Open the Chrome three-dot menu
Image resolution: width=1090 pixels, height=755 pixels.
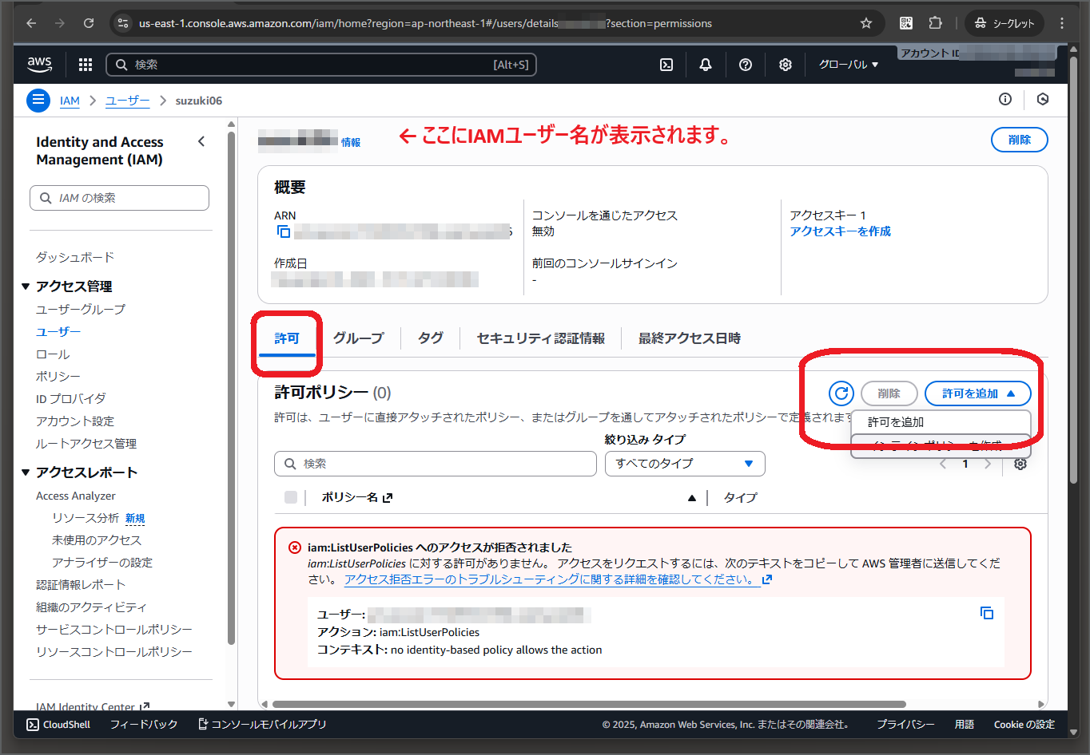point(1062,23)
